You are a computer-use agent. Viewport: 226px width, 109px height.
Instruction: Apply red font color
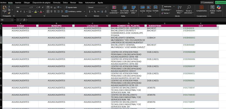click(41, 11)
